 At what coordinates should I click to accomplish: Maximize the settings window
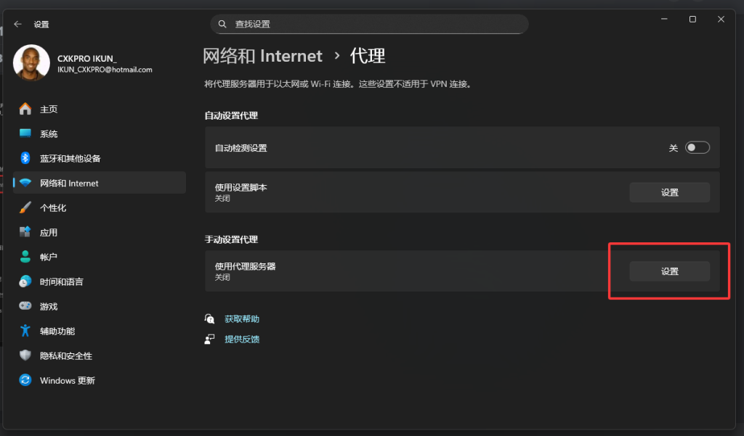[x=692, y=19]
